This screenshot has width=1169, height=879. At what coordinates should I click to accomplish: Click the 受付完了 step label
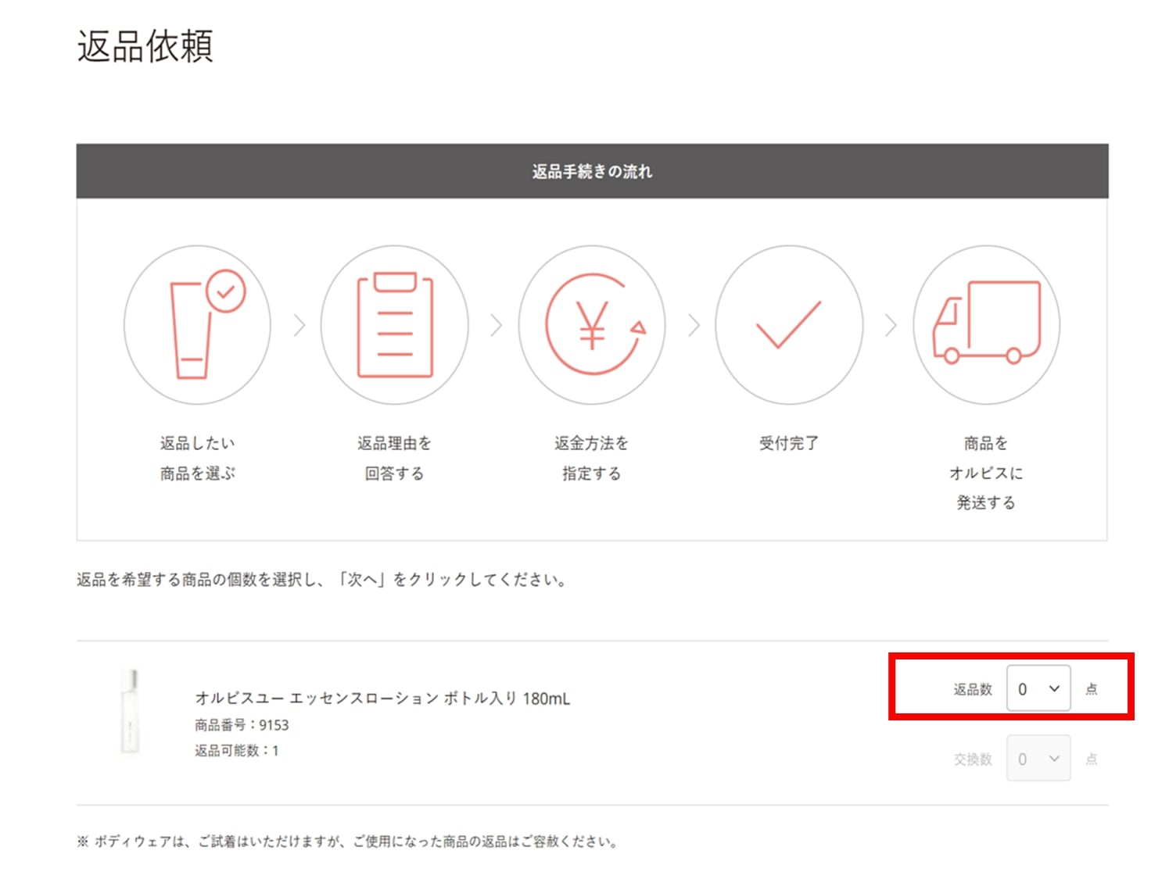coord(789,443)
